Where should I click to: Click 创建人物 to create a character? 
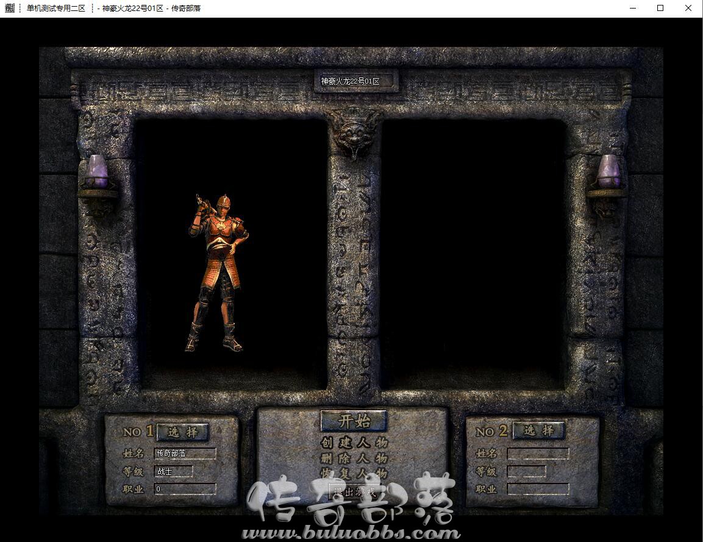tap(354, 443)
